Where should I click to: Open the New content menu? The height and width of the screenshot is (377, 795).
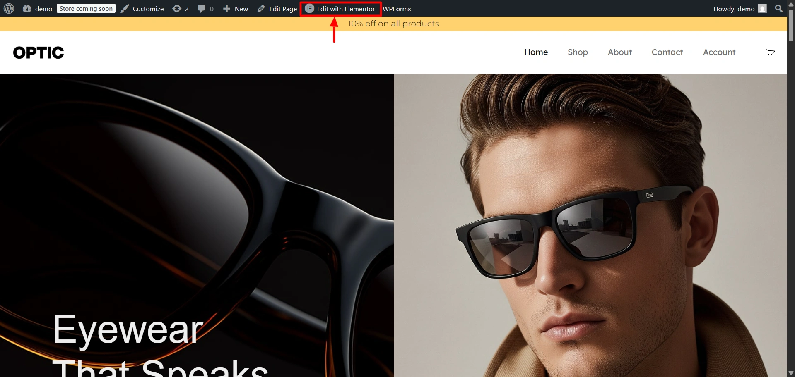[x=236, y=8]
